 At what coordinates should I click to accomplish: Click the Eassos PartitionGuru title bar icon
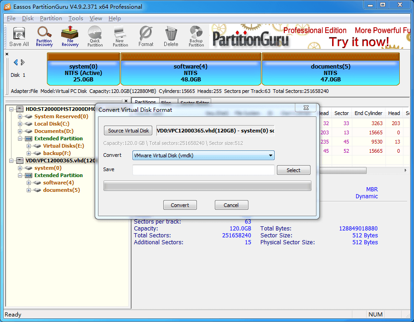(x=7, y=6)
